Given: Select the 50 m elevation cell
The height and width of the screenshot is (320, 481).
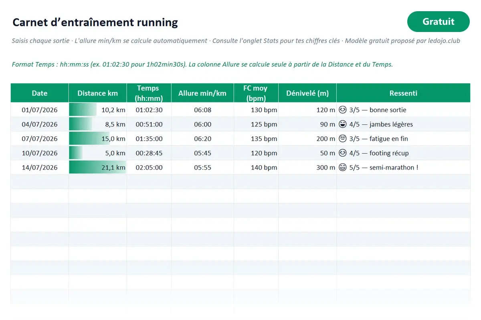Looking at the screenshot, I should [307, 153].
